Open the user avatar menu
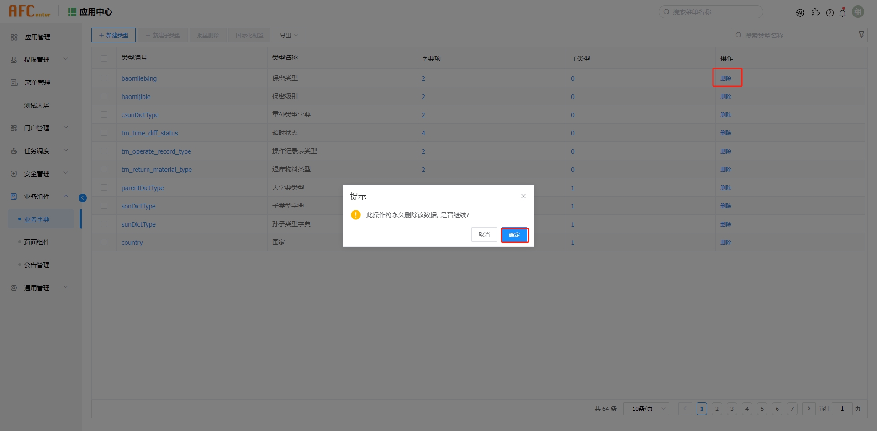877x431 pixels. [858, 12]
